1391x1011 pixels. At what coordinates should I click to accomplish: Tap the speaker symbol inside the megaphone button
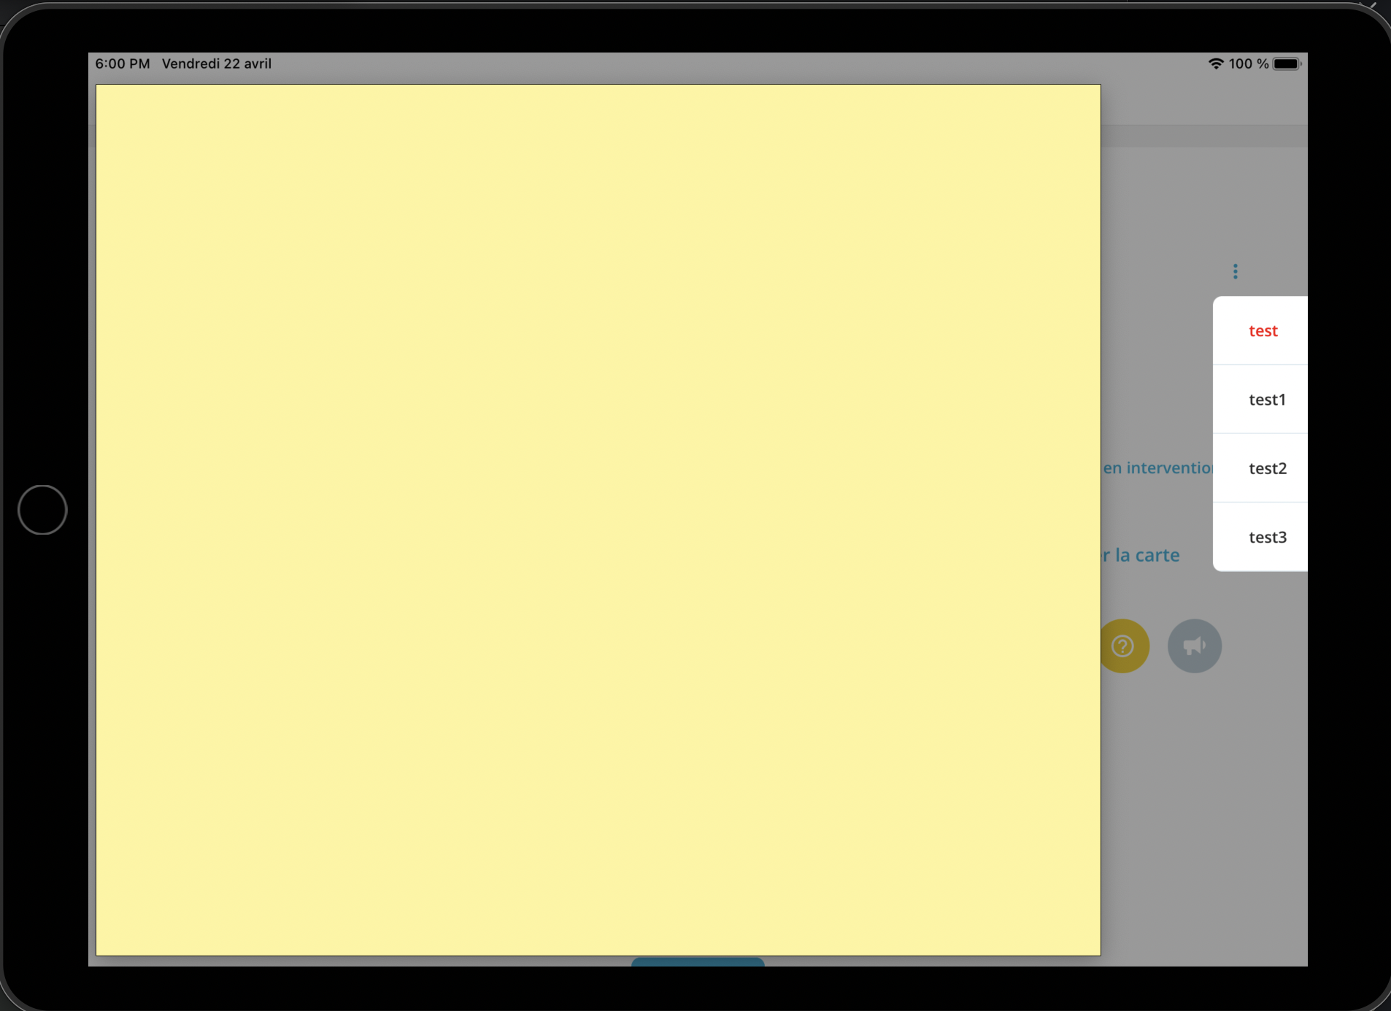(1195, 646)
